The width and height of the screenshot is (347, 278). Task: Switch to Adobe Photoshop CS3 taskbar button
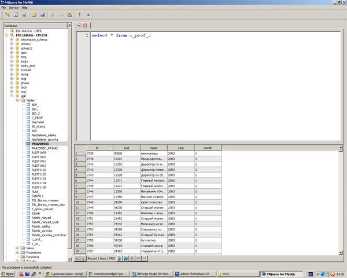[x=194, y=274]
